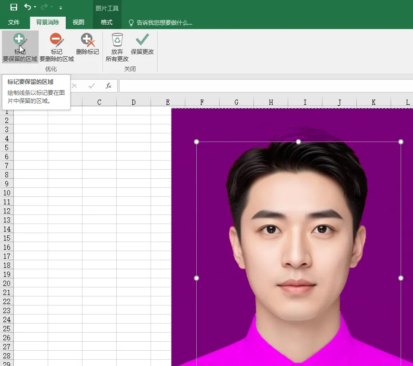Switch to the 视图 tab
Image resolution: width=413 pixels, height=366 pixels.
click(x=79, y=22)
